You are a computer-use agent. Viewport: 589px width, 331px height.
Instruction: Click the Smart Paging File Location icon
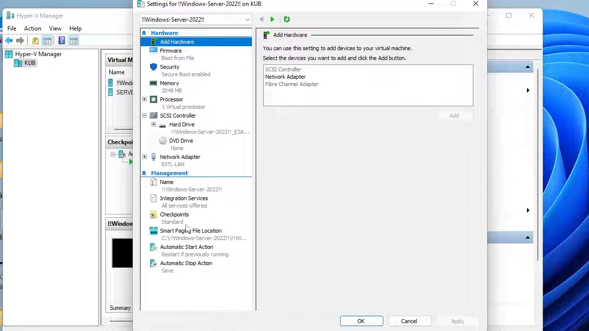coord(153,231)
